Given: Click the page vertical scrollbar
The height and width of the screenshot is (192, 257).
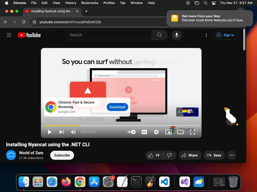Looking at the screenshot, I should click(244, 39).
